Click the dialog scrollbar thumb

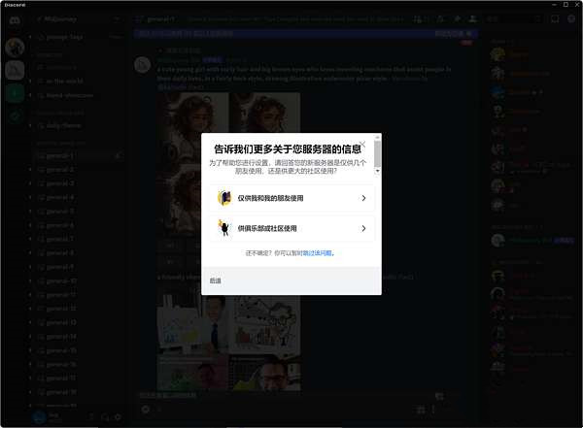(377, 153)
